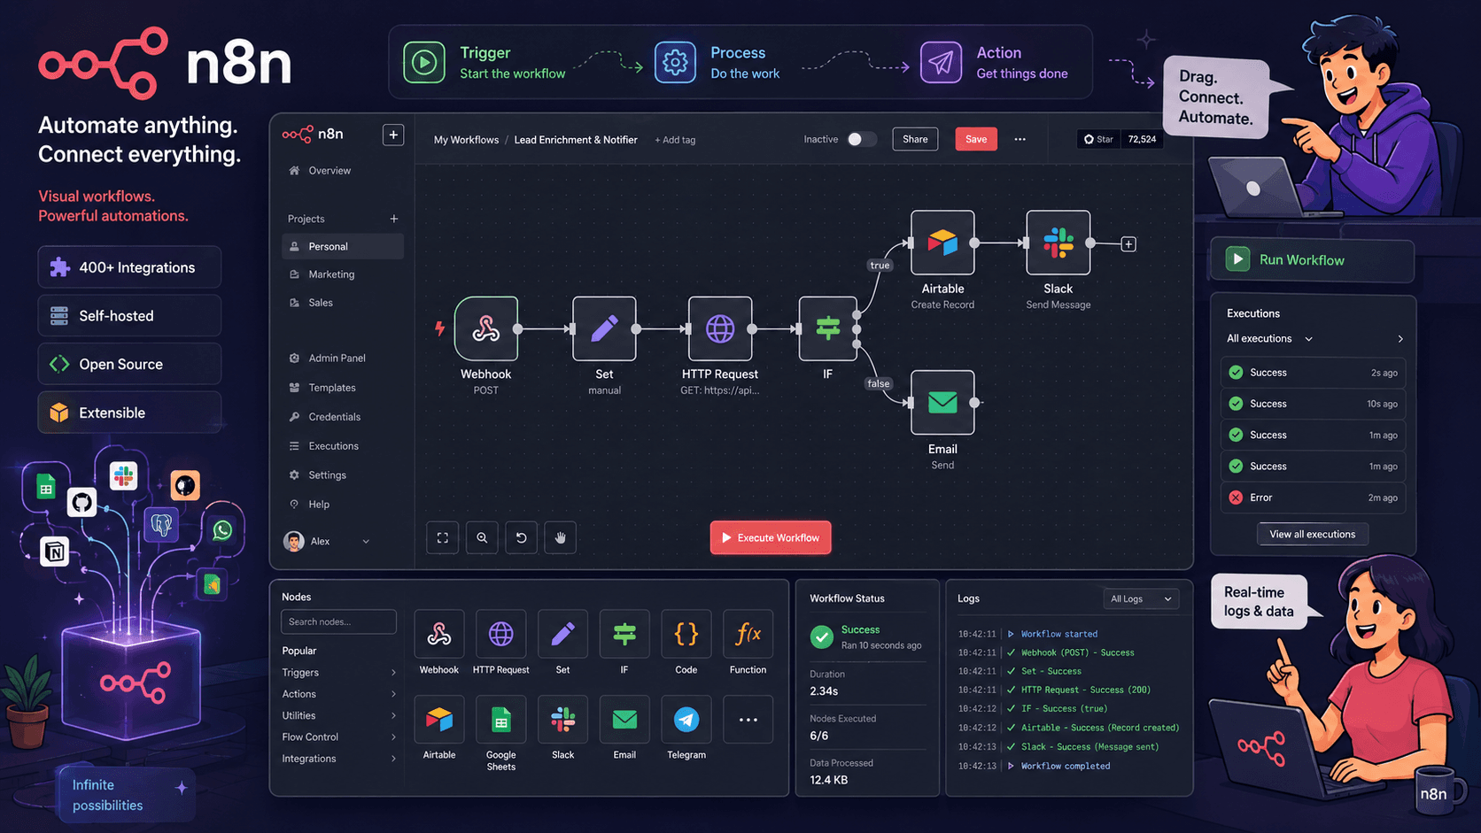1481x833 pixels.
Task: Pick Email in the Nodes palette
Action: (x=624, y=720)
